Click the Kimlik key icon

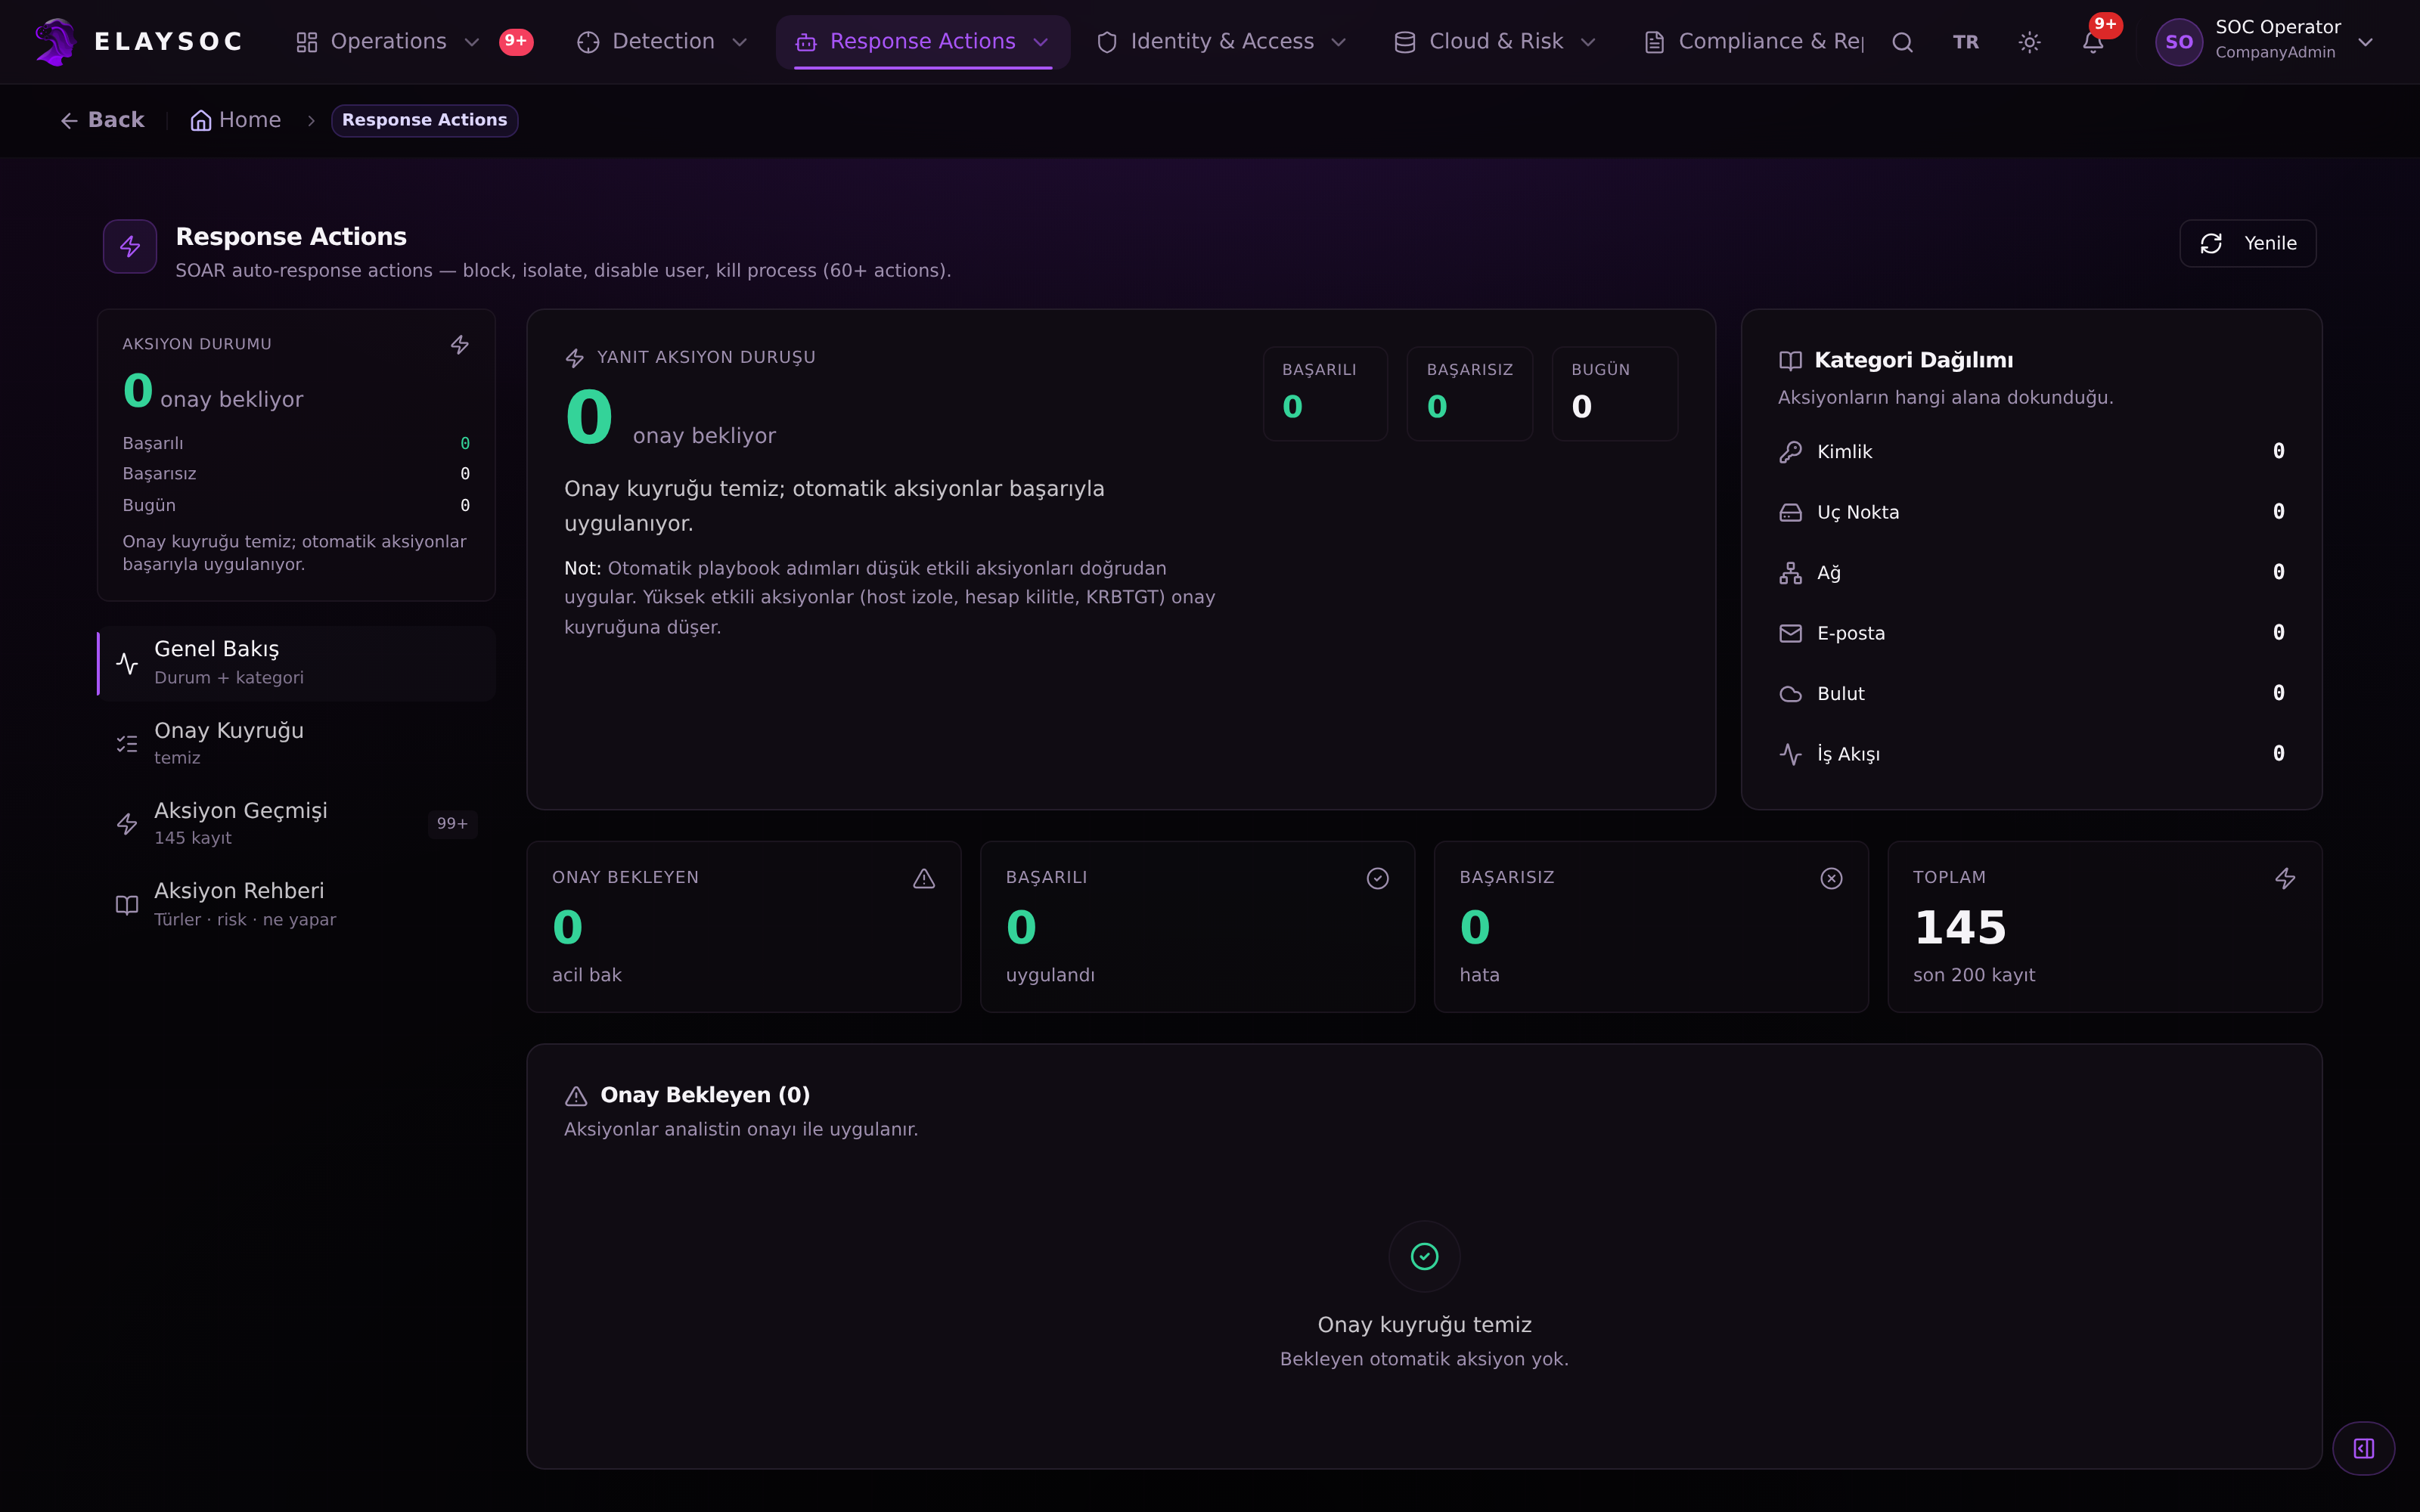coord(1790,452)
